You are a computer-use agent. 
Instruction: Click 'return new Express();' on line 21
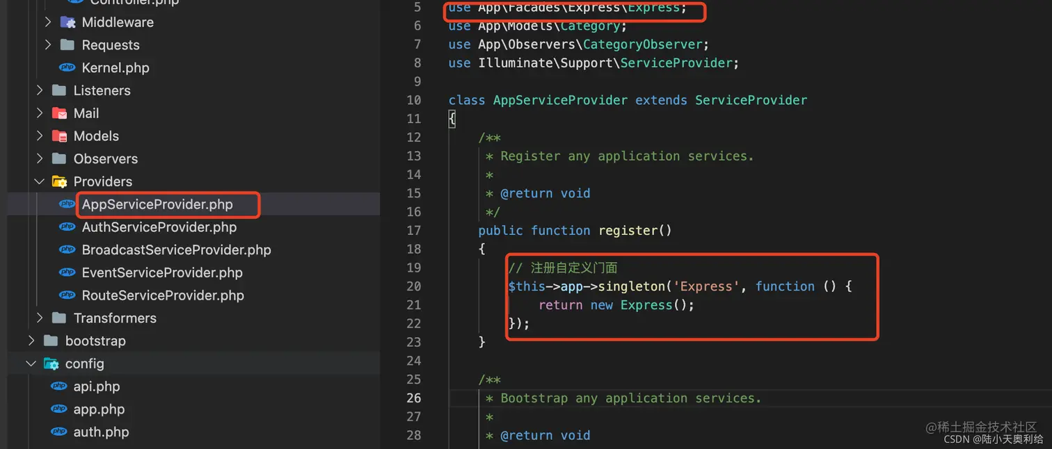tap(616, 305)
